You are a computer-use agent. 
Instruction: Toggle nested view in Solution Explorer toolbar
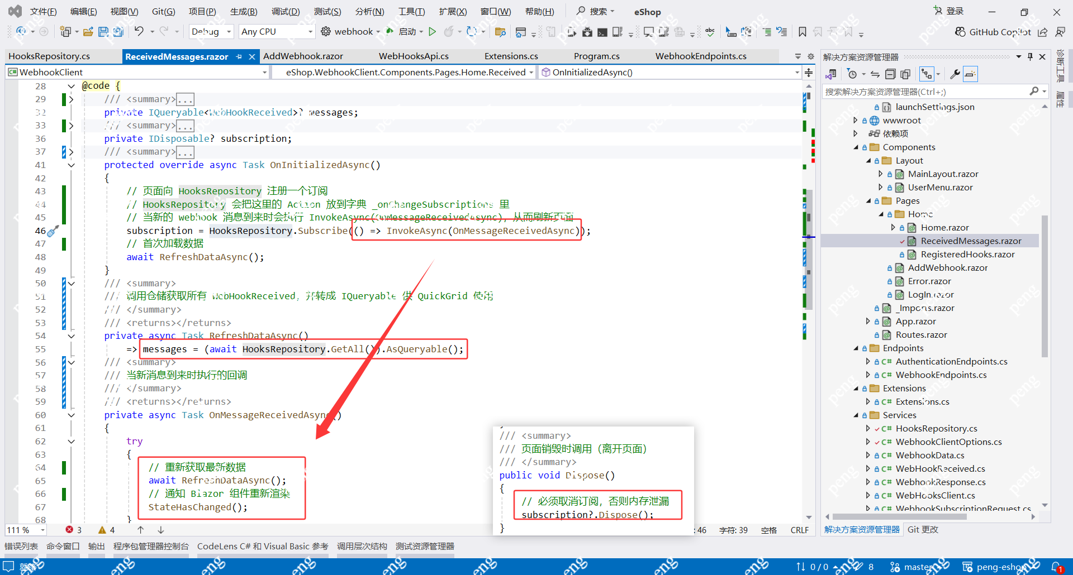click(x=927, y=74)
